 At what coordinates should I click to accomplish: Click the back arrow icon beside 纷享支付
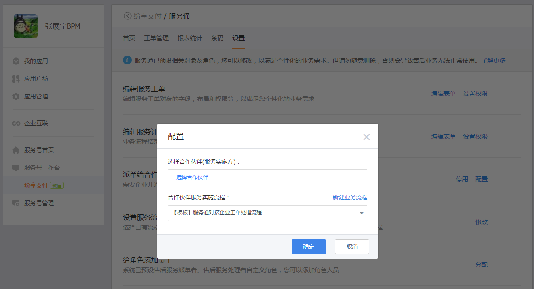coord(128,16)
